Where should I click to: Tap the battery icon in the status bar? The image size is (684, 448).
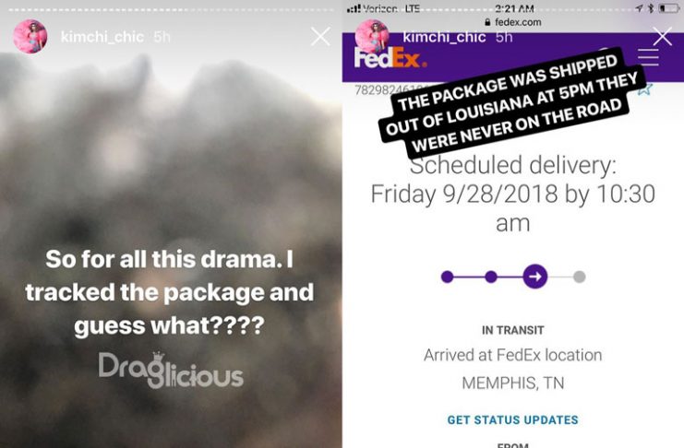click(x=668, y=8)
